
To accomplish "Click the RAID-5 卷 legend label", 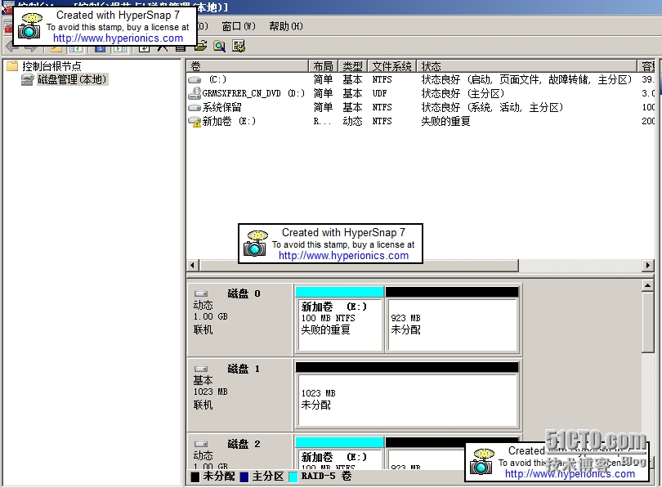I will 326,477.
